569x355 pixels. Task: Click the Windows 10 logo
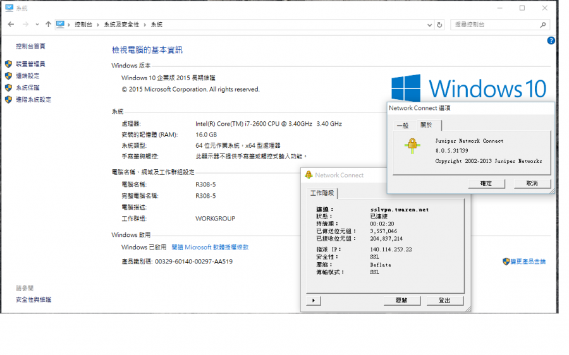coord(468,88)
